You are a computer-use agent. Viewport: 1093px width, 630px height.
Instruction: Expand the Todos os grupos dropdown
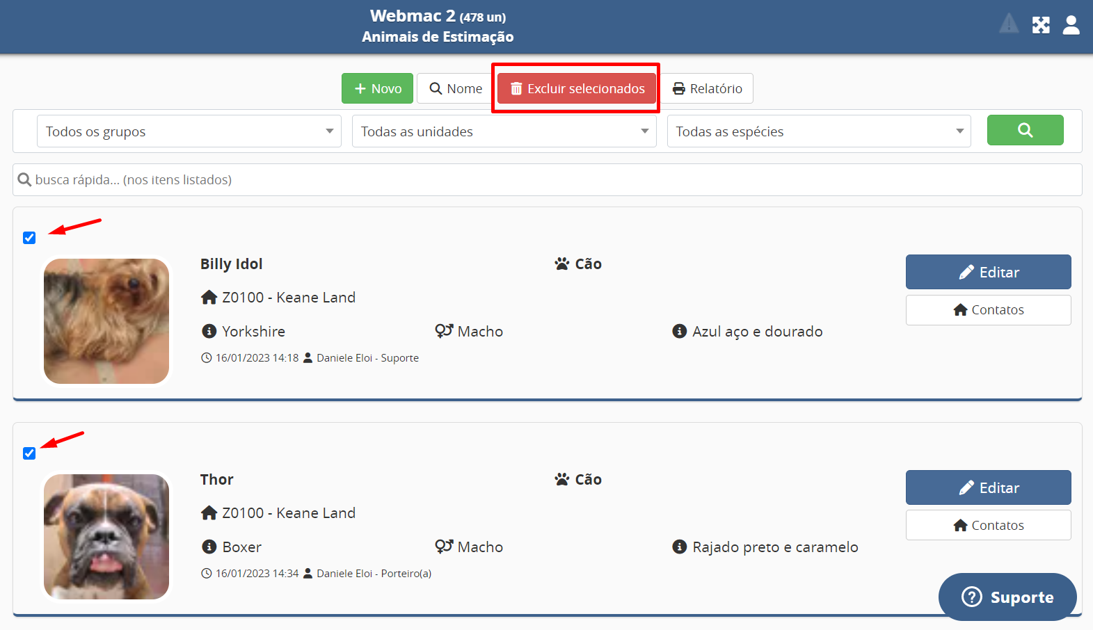tap(189, 131)
